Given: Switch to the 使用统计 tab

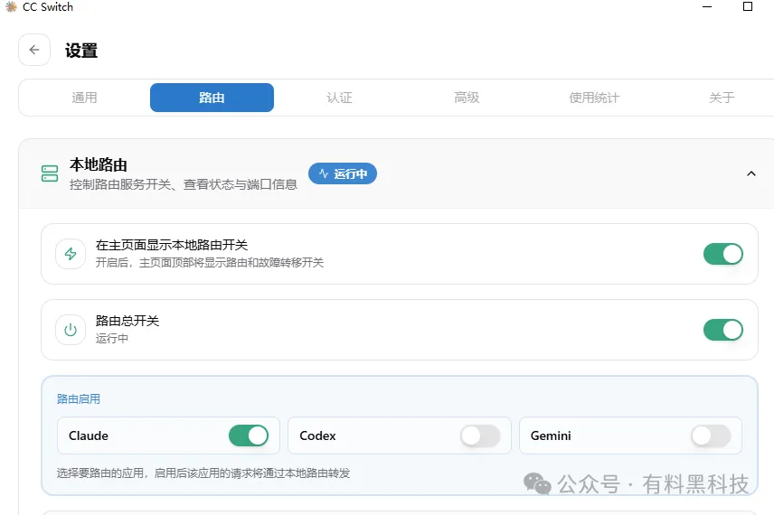Looking at the screenshot, I should tap(594, 98).
